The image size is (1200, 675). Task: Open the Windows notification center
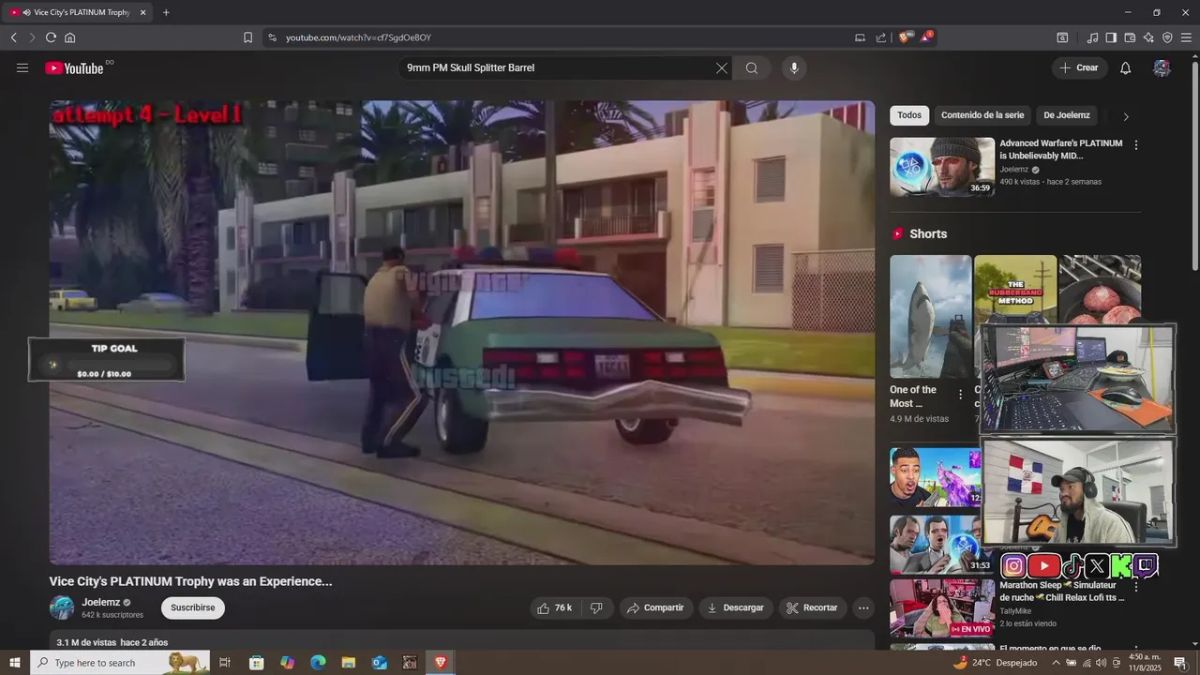pos(1180,663)
